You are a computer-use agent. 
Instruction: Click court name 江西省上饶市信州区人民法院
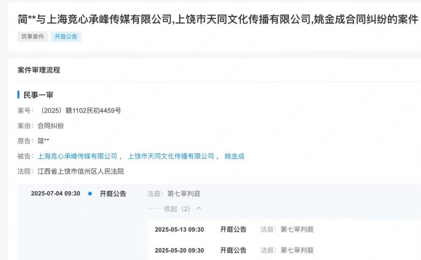pos(81,172)
